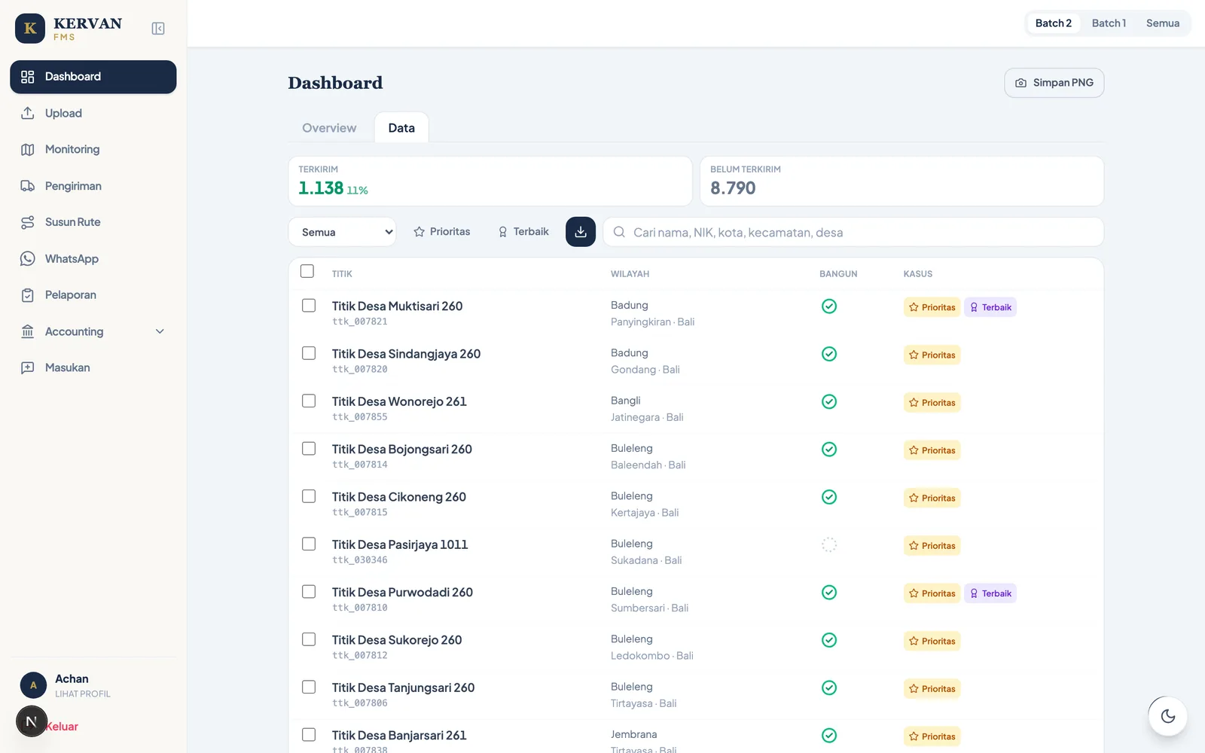Click ID ttk_007820
The width and height of the screenshot is (1205, 753).
coord(360,370)
